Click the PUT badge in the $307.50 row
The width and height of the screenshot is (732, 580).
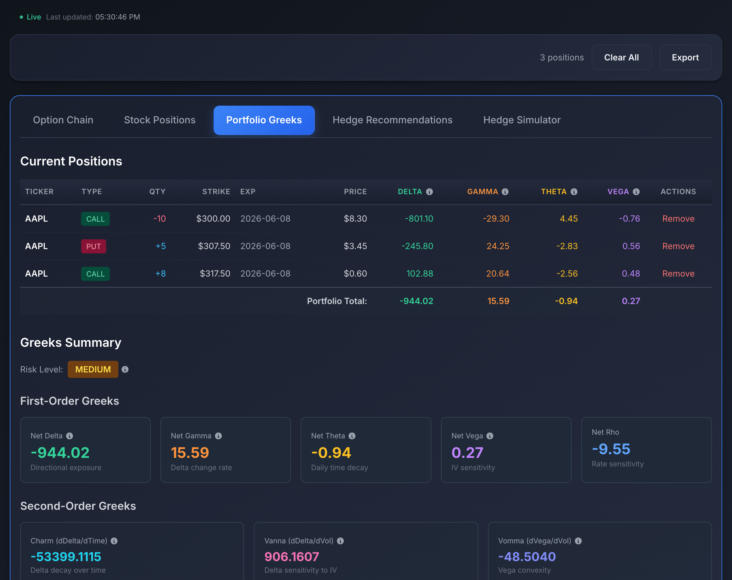pyautogui.click(x=94, y=247)
